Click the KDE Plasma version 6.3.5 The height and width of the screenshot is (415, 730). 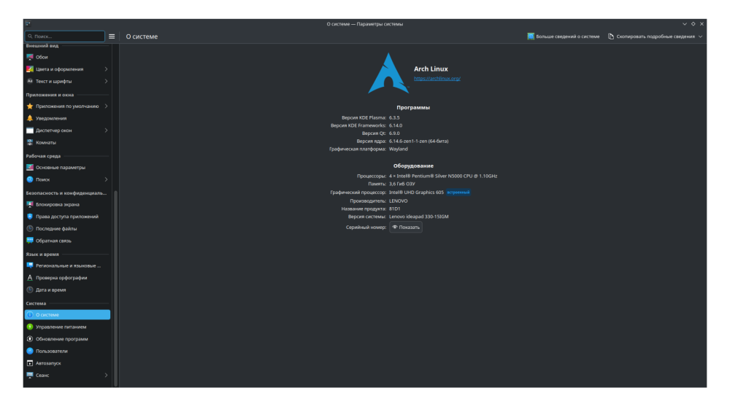tap(394, 117)
